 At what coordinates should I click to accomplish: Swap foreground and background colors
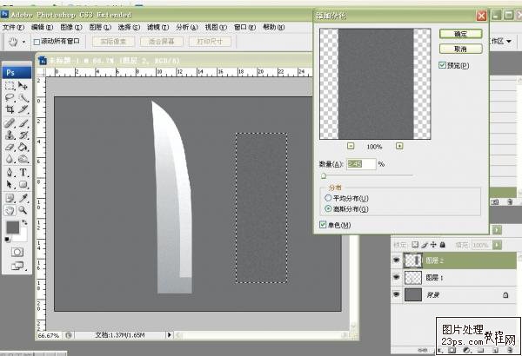tap(24, 222)
